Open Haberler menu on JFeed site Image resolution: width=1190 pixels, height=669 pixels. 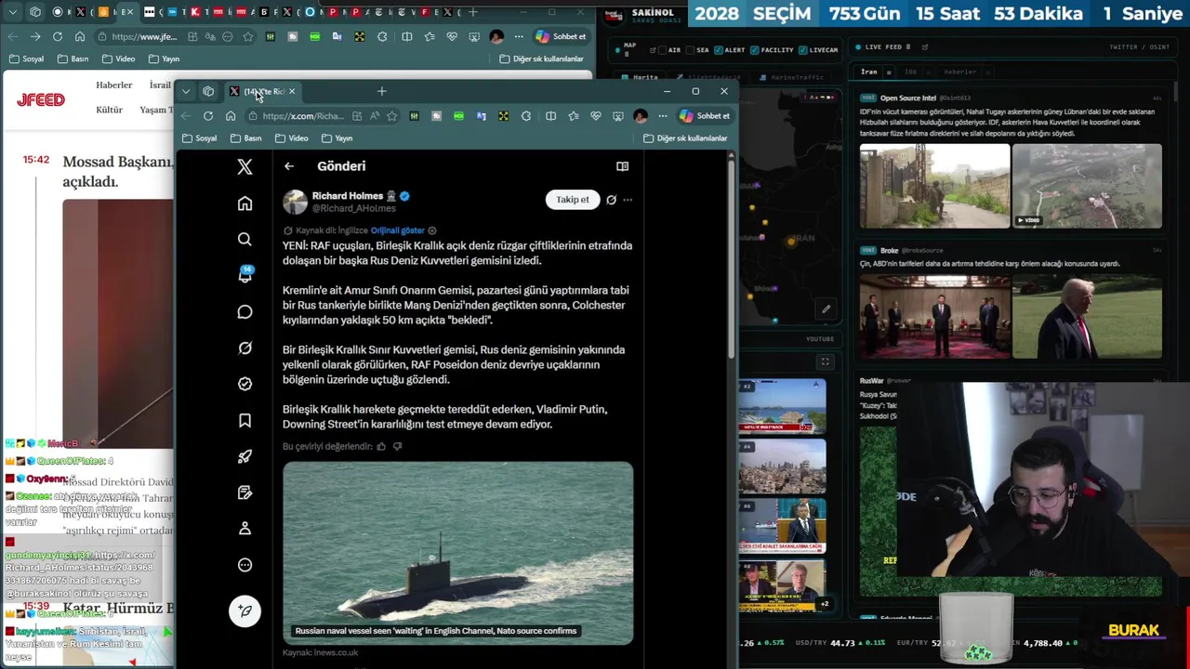coord(113,85)
